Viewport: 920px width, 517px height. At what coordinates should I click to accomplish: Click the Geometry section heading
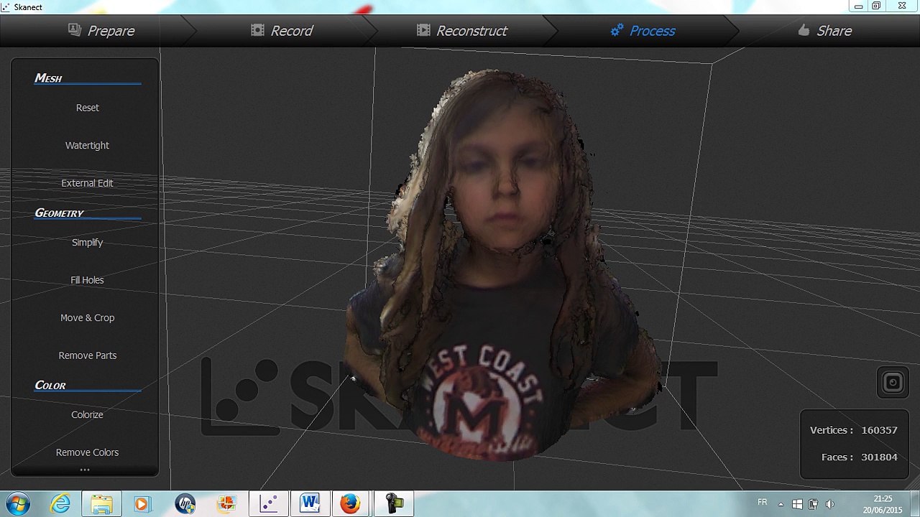point(59,213)
